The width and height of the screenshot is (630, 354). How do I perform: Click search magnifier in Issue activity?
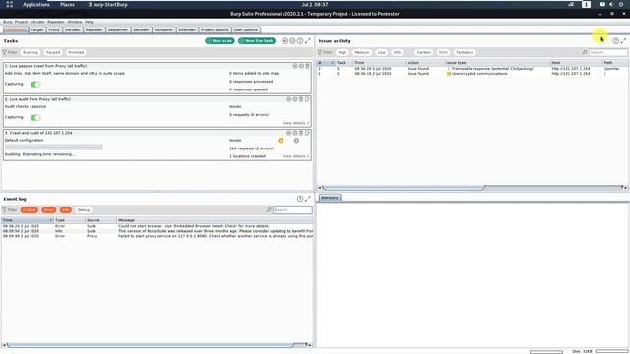point(585,52)
